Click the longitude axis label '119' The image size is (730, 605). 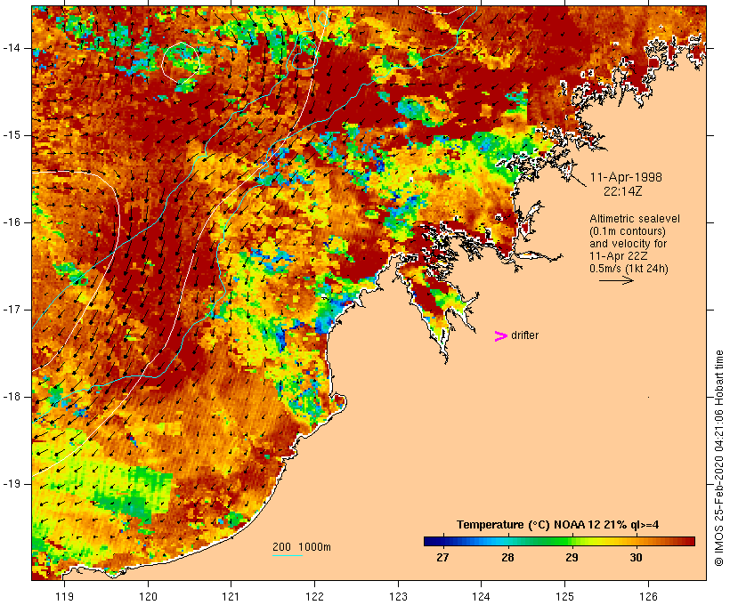[65, 596]
